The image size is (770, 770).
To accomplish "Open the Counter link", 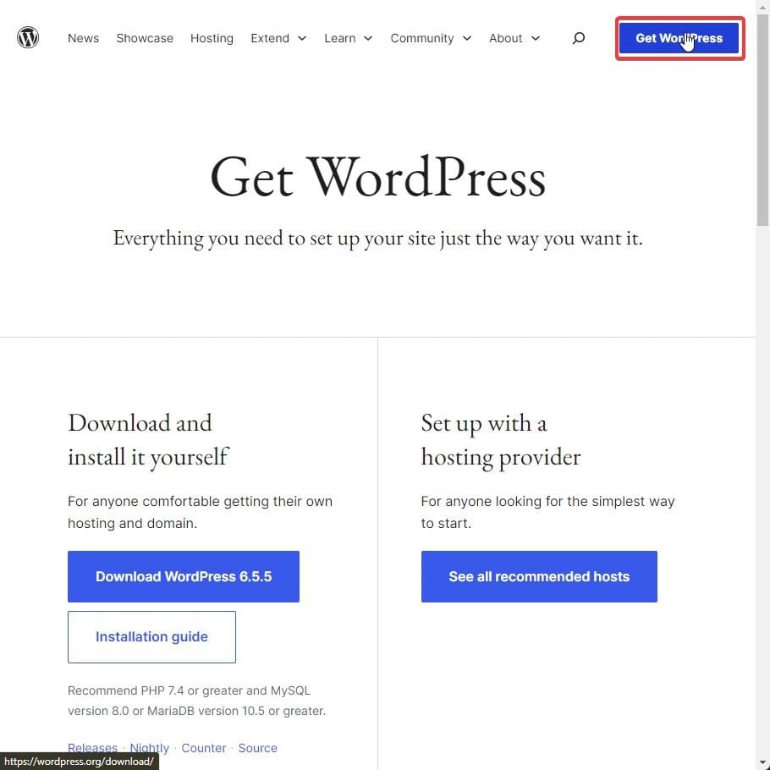I will (204, 748).
